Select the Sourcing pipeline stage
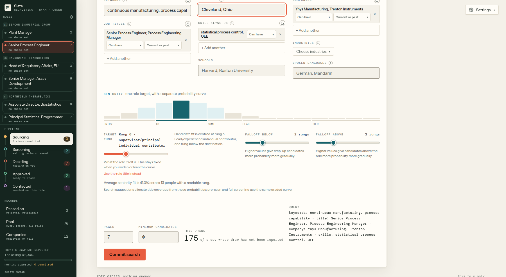Viewport: 506px width, 277px height. 41,139
